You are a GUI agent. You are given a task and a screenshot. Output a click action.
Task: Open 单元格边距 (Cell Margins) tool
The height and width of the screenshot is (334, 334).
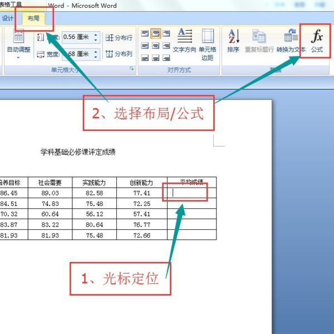208,45
